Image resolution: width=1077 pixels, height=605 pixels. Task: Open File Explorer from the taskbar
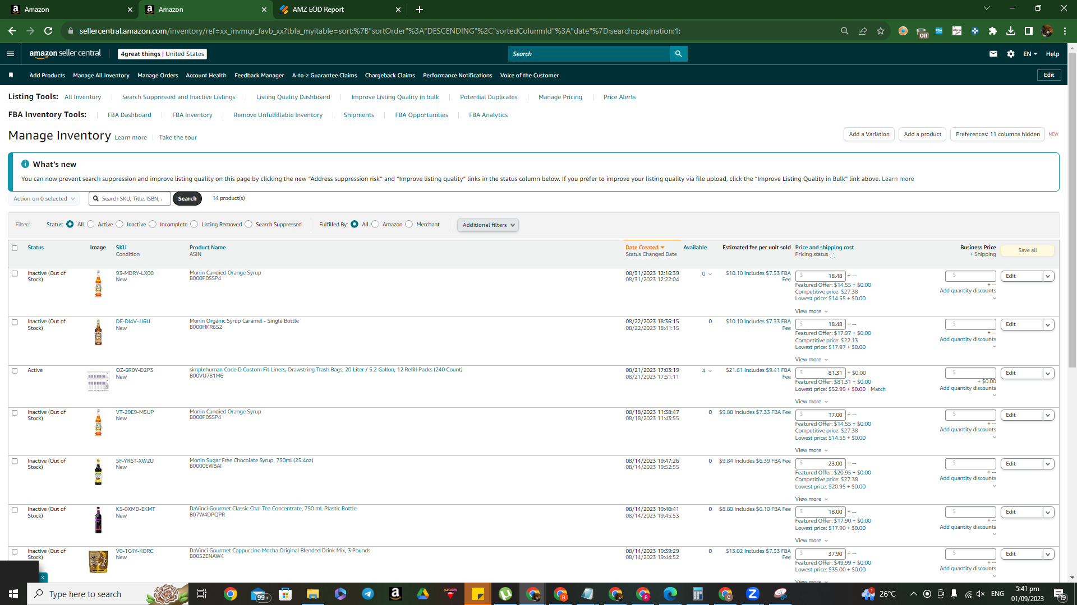coord(313,594)
